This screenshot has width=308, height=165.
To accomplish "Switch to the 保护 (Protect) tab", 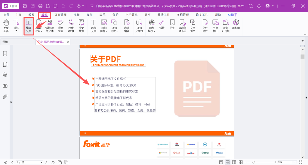I will (x=115, y=15).
